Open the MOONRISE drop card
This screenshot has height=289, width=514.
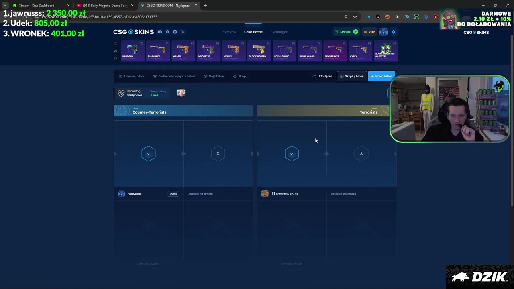(x=208, y=51)
